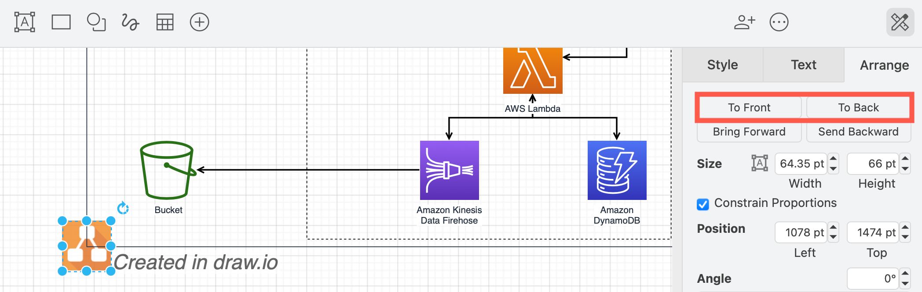Click the 'AWS Lambda' label
The width and height of the screenshot is (922, 292).
point(533,109)
